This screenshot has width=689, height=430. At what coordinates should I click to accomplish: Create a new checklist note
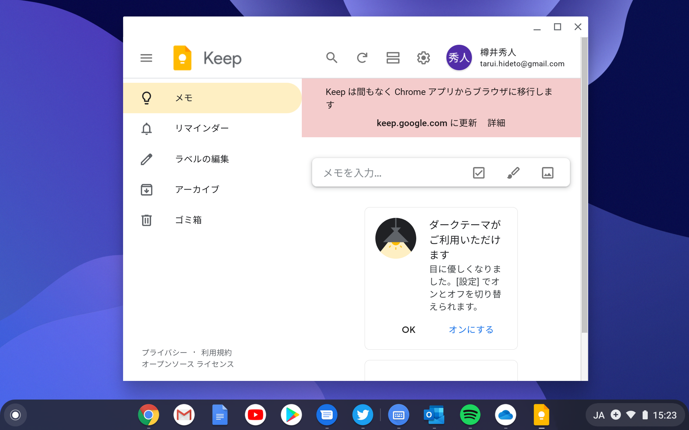479,173
